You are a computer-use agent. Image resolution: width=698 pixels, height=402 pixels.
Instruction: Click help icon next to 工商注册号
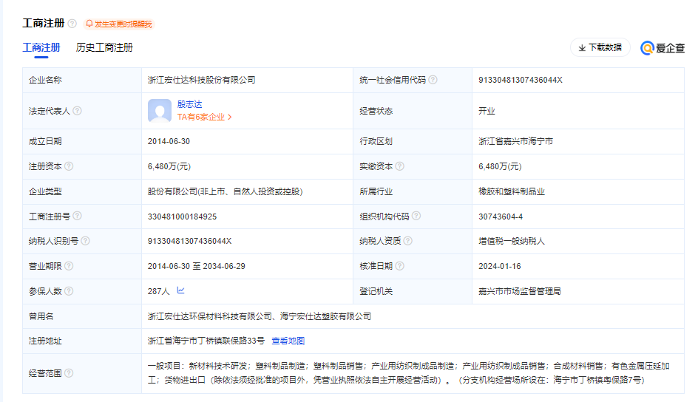click(x=77, y=216)
